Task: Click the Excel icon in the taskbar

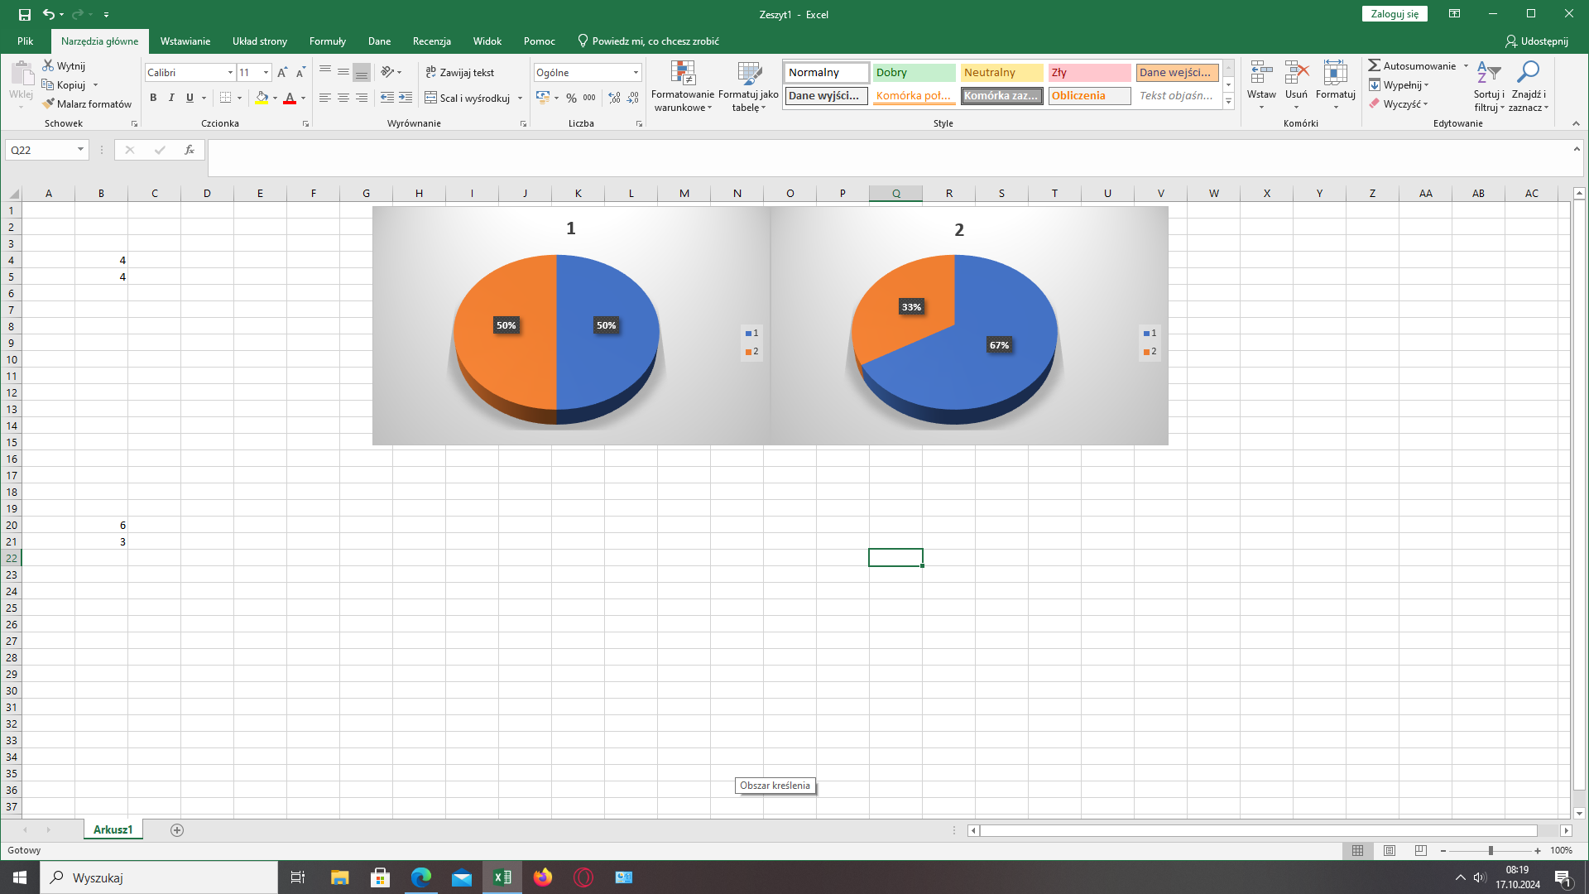Action: [x=502, y=877]
